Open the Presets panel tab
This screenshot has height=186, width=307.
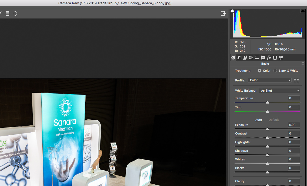pos(281,57)
